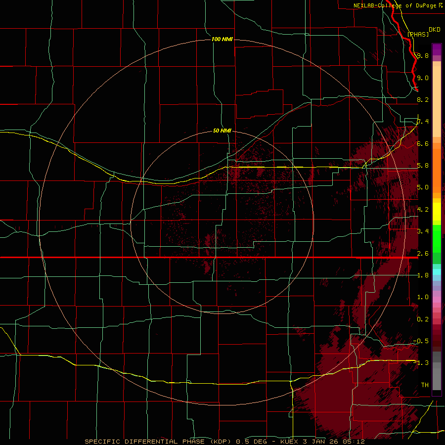Click the -0.5 value on the color scale
This screenshot has width=445, height=445.
(421, 341)
